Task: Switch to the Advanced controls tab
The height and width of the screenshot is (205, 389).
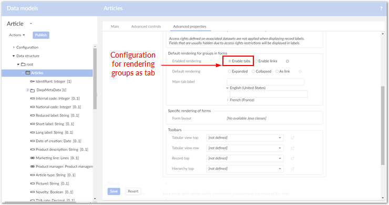Action: click(146, 27)
